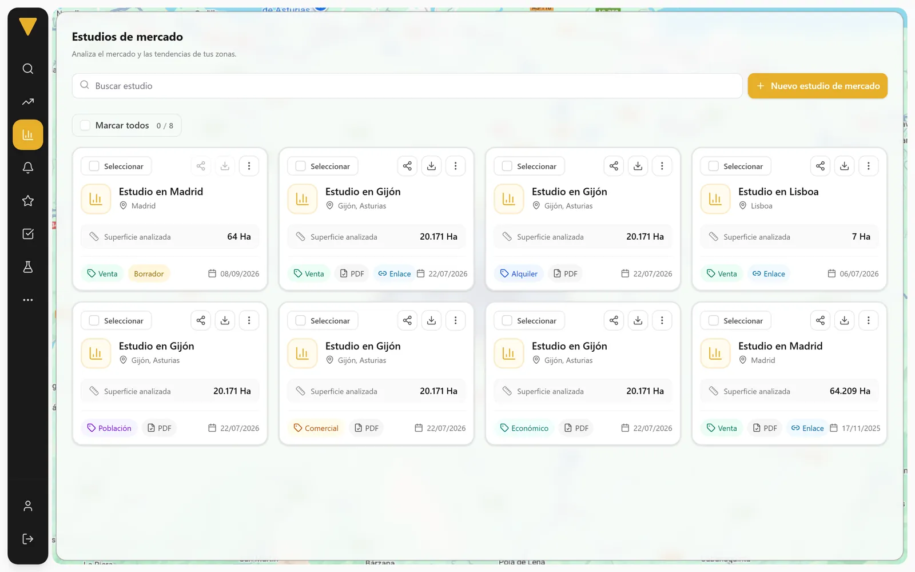915x572 pixels.
Task: Click Enlace tag on Lisboa card
Action: click(769, 273)
